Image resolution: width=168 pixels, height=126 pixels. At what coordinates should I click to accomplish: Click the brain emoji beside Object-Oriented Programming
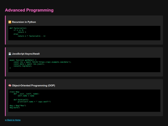pyautogui.click(x=10, y=86)
